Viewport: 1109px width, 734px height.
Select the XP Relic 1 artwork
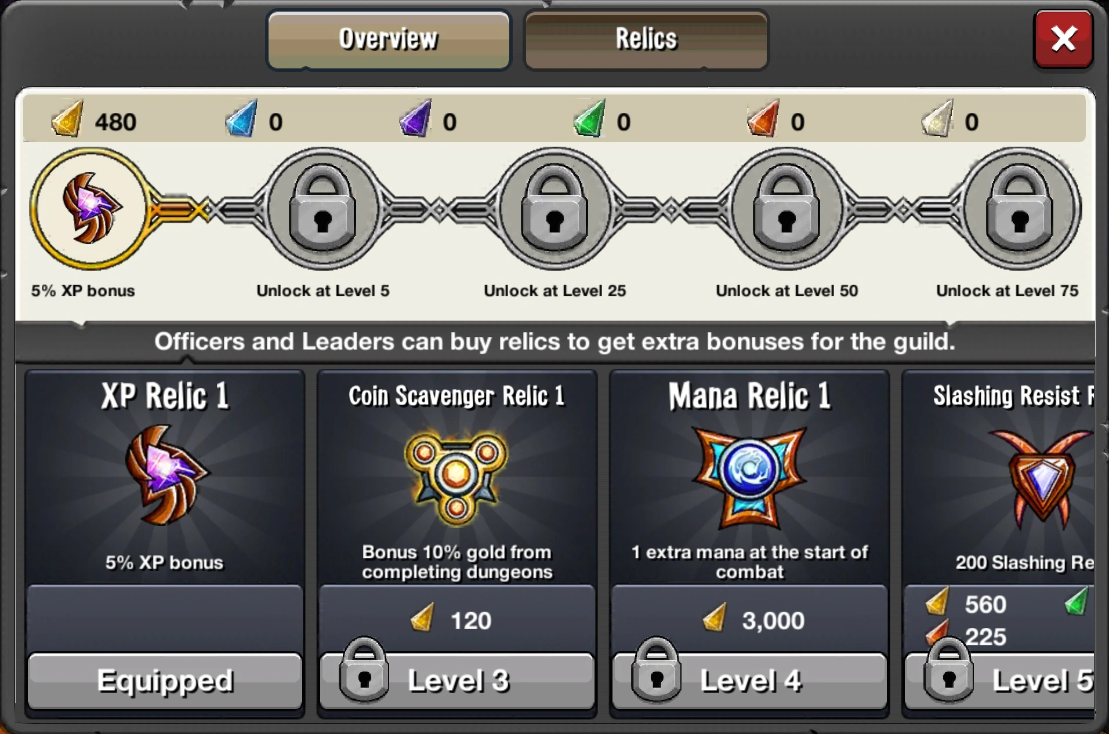(x=166, y=475)
